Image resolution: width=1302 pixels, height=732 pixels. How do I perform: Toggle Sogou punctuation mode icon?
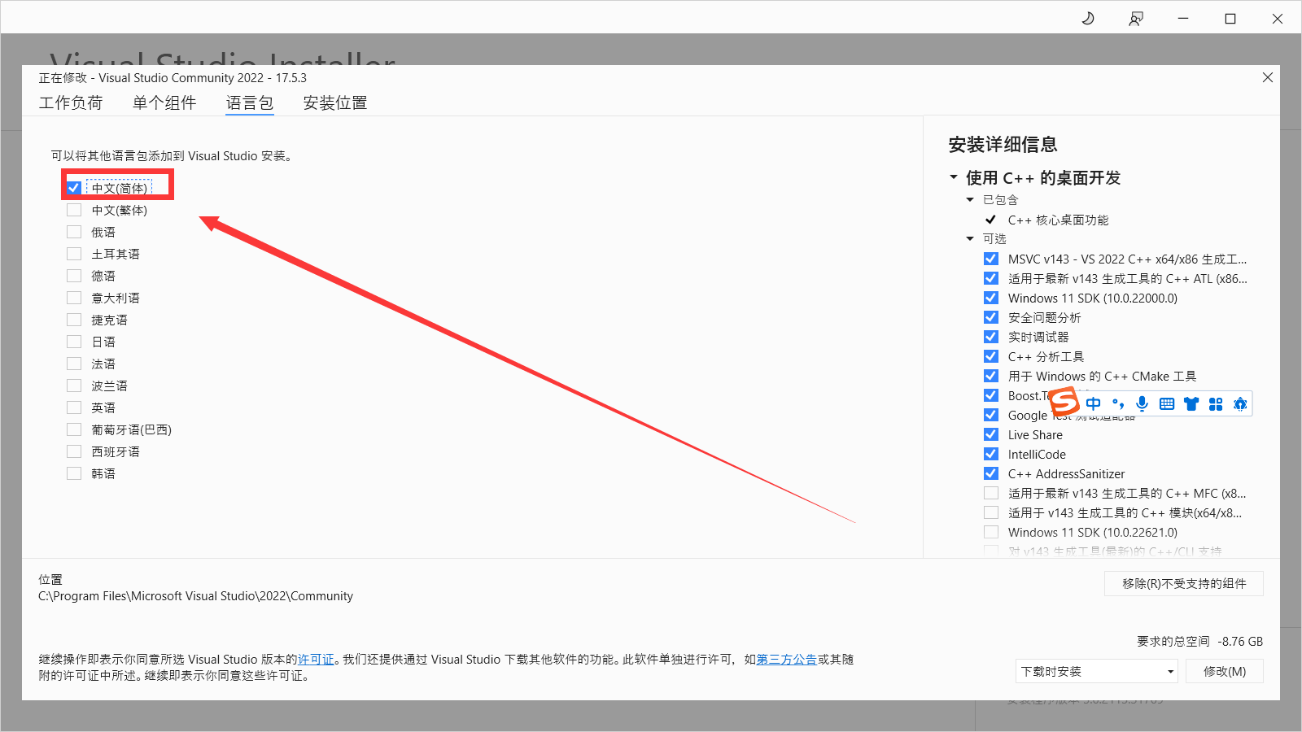[x=1118, y=403]
